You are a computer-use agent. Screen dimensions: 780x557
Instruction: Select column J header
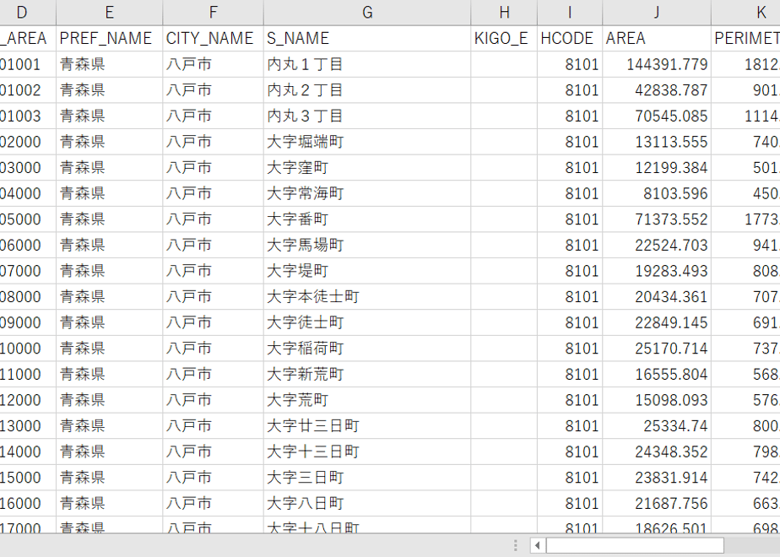tap(657, 13)
